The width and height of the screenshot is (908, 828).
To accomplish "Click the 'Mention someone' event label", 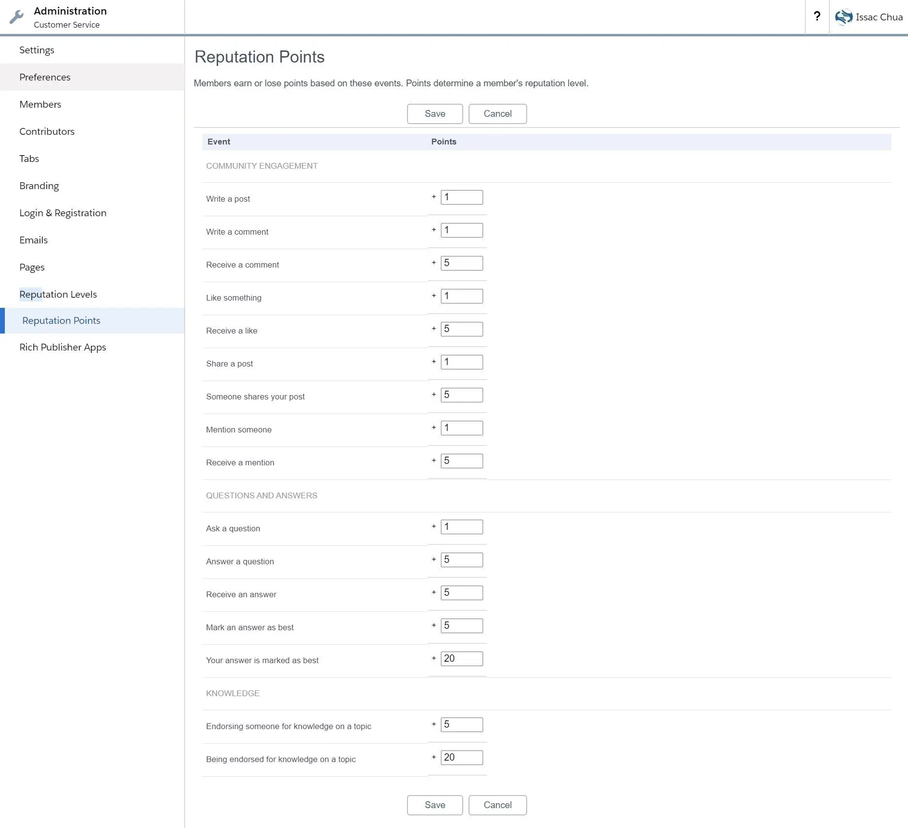I will pyautogui.click(x=238, y=430).
